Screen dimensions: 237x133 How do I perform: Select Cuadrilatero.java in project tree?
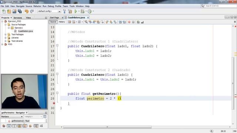[25, 31]
